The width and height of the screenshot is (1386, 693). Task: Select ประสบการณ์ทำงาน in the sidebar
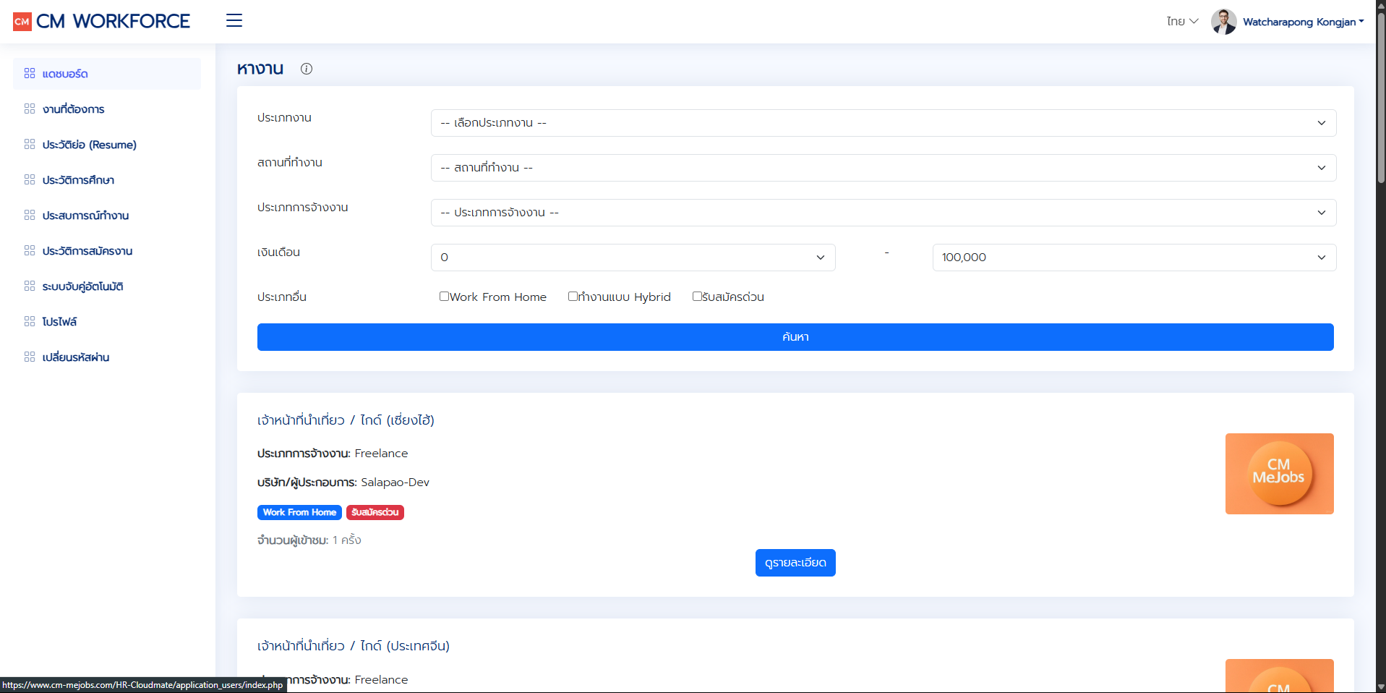(x=107, y=216)
